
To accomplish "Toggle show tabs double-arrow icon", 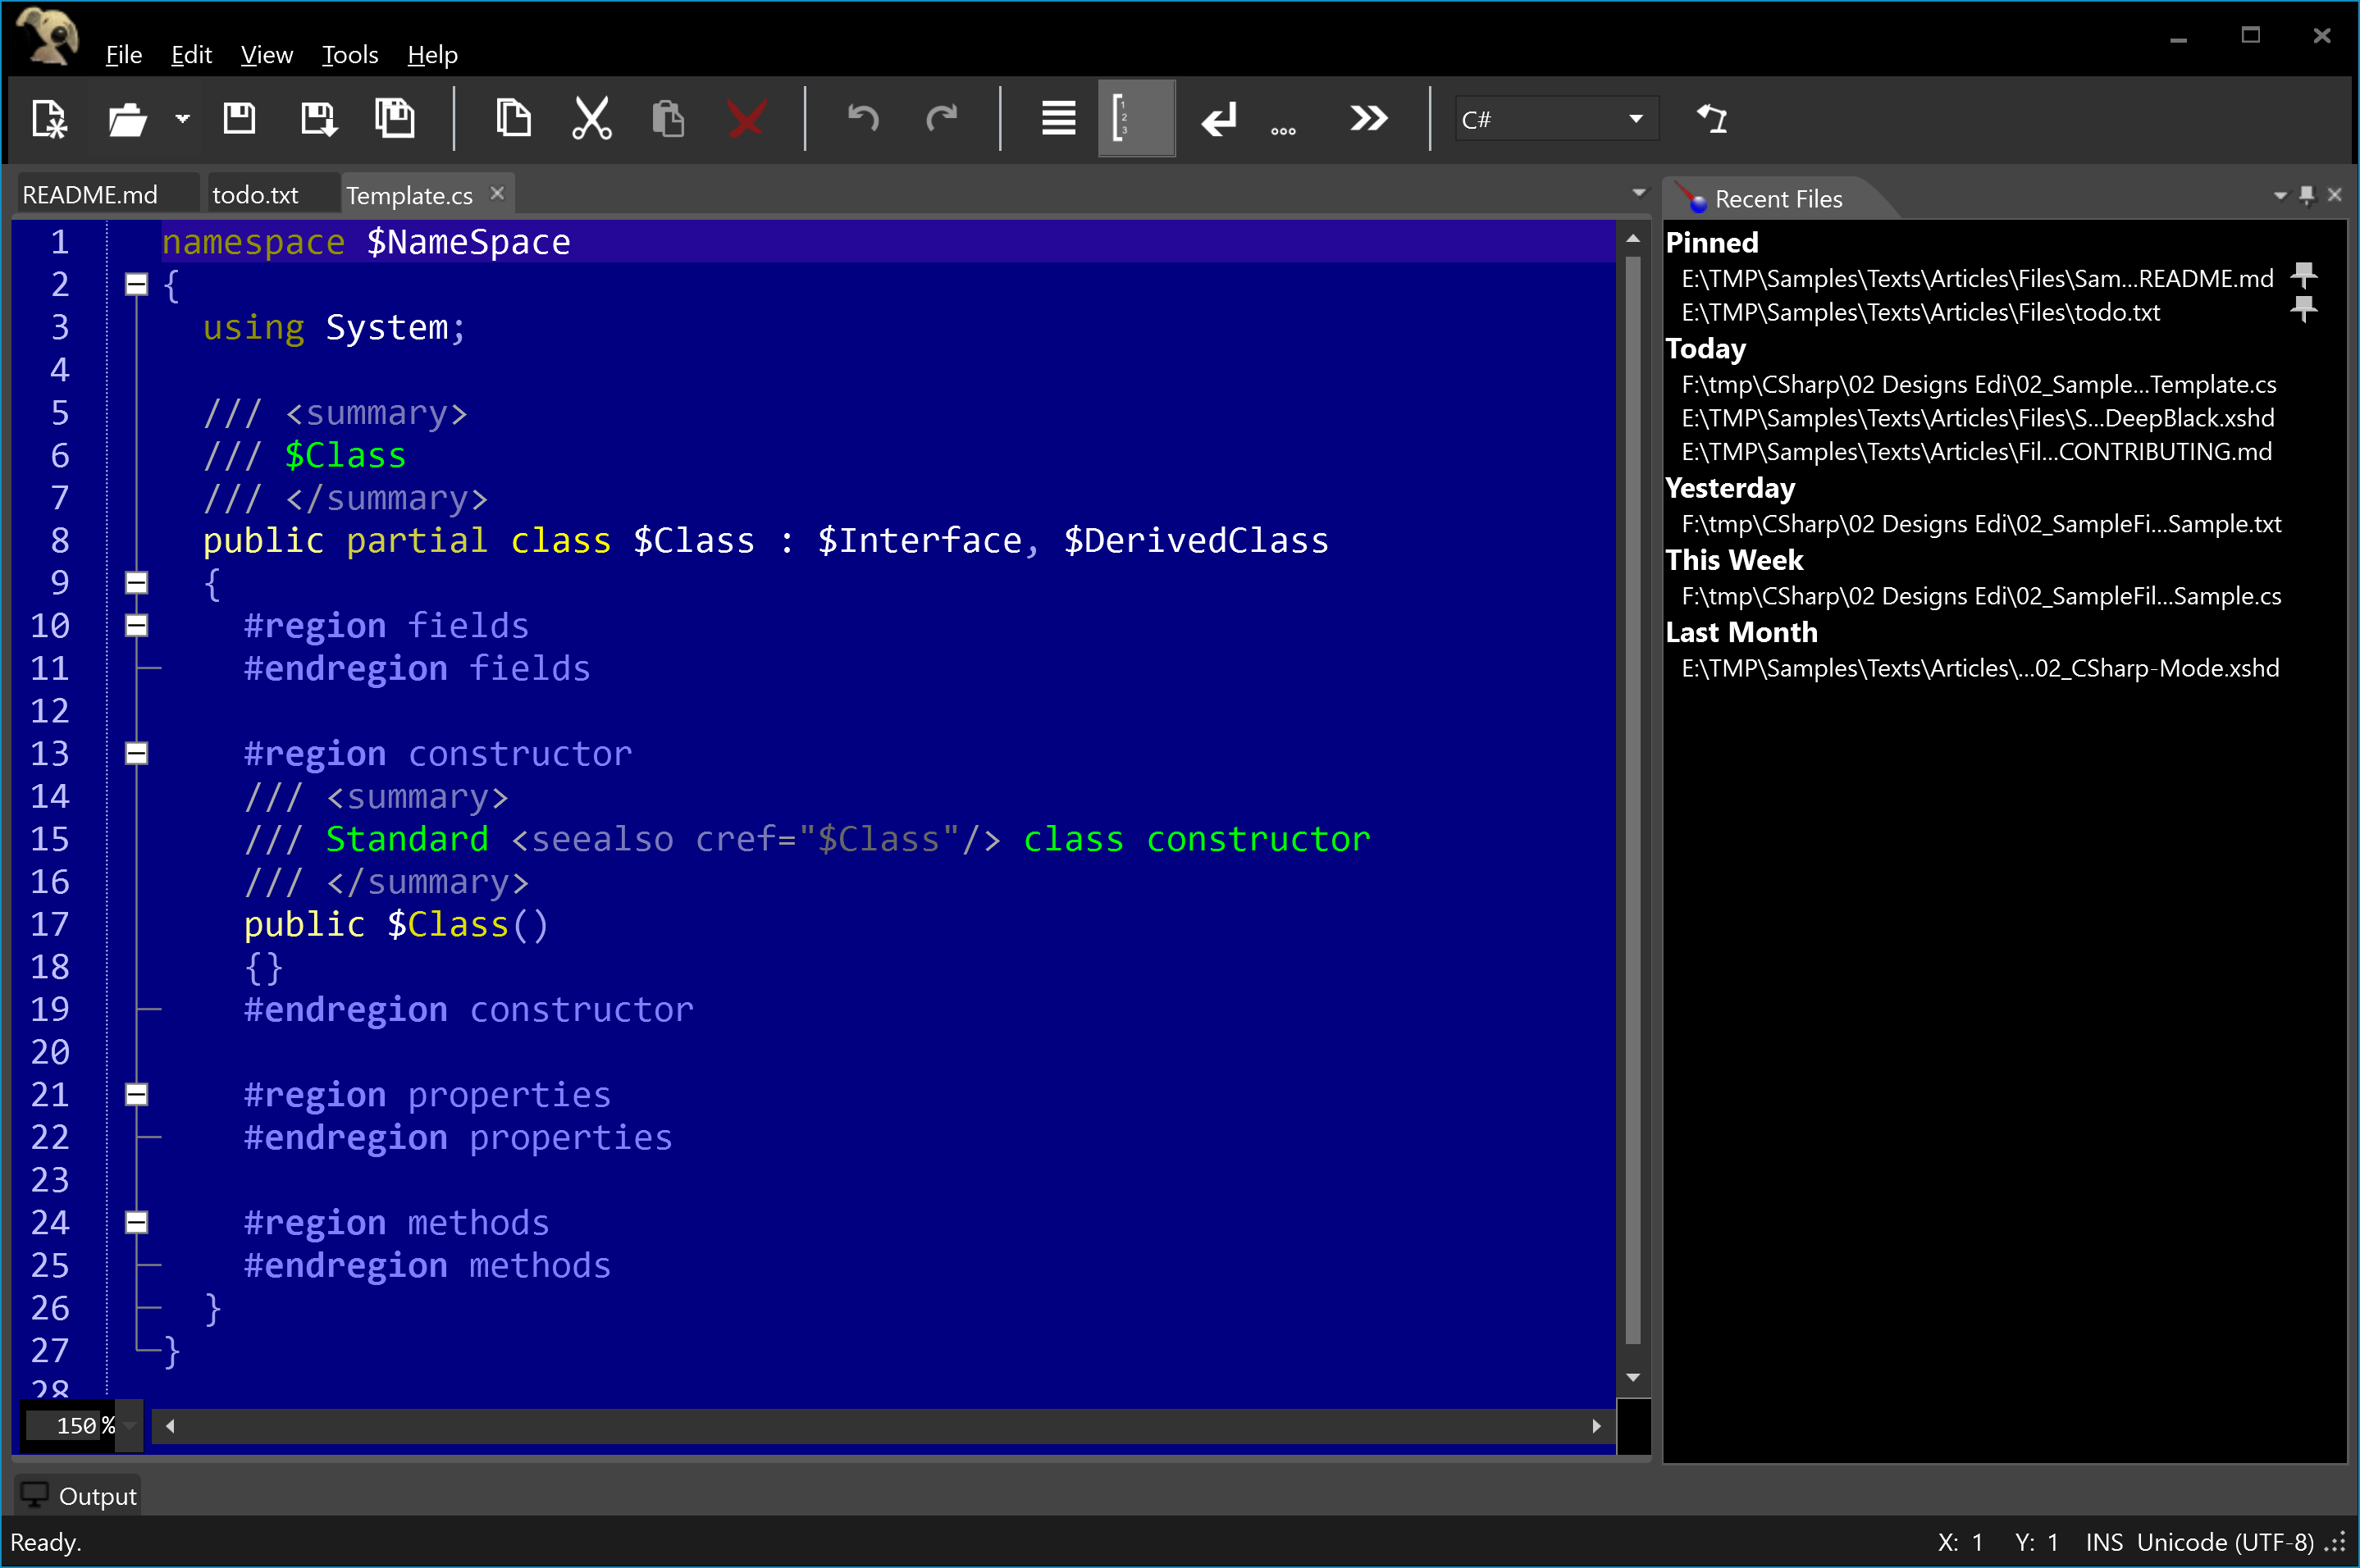I will [1368, 119].
